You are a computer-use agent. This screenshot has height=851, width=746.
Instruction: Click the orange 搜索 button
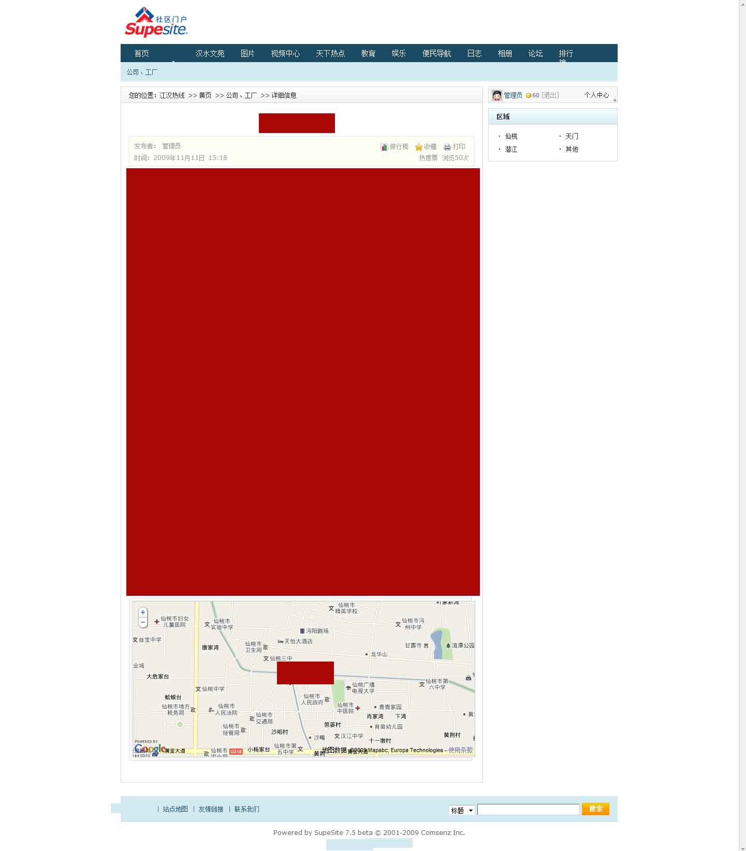tap(595, 809)
